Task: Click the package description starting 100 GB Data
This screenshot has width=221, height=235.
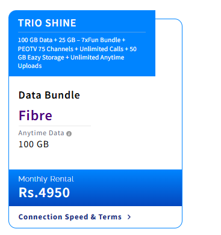Action: (x=77, y=53)
